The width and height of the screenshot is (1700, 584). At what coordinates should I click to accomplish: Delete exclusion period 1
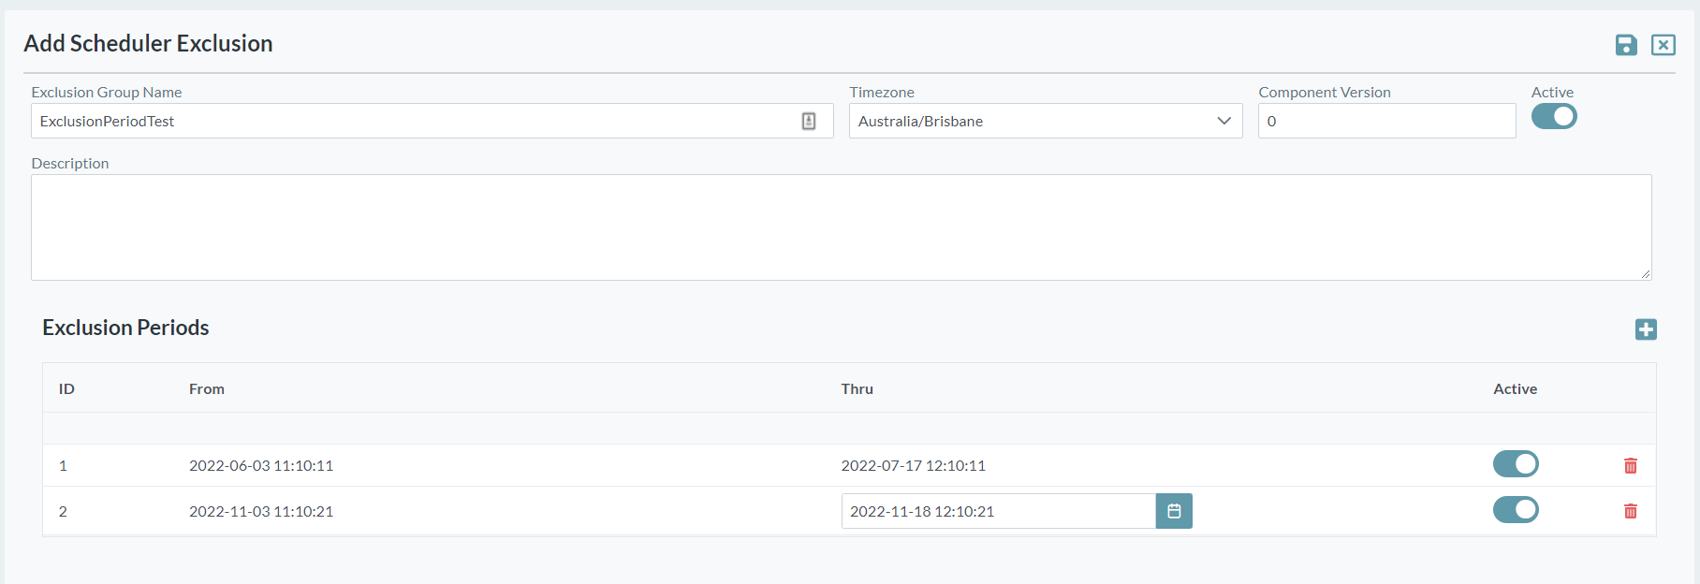coord(1630,466)
